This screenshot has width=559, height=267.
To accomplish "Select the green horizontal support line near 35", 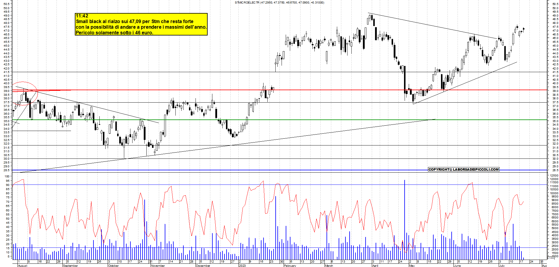I will tap(279, 120).
